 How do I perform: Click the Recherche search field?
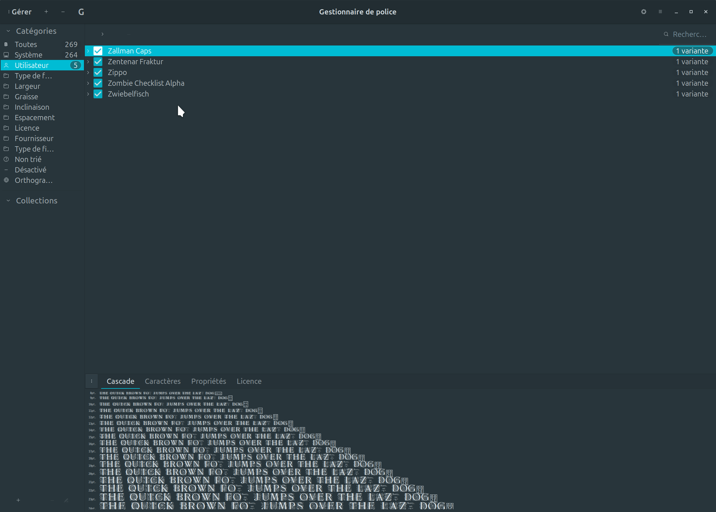(x=689, y=34)
